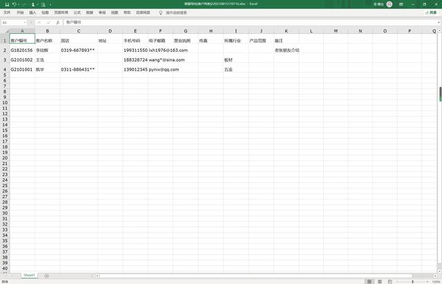Undo the last action

click(14, 5)
